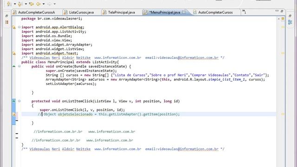Click the 'import android.view.View;' line

[46, 40]
